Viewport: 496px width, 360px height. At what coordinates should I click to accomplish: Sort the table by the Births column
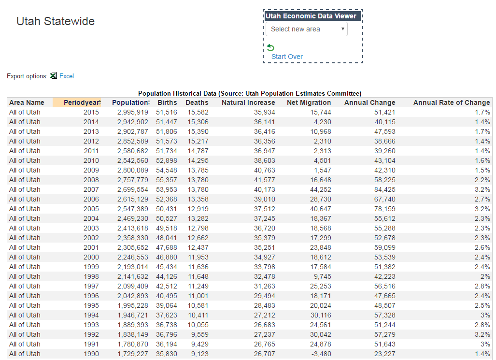(167, 102)
